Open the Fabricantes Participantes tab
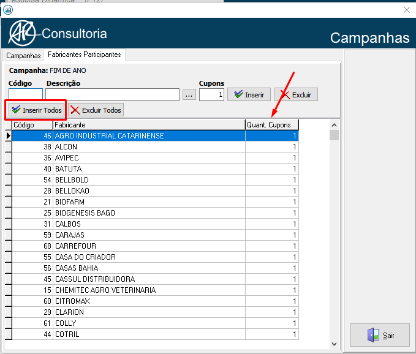416x354 pixels. (x=85, y=55)
